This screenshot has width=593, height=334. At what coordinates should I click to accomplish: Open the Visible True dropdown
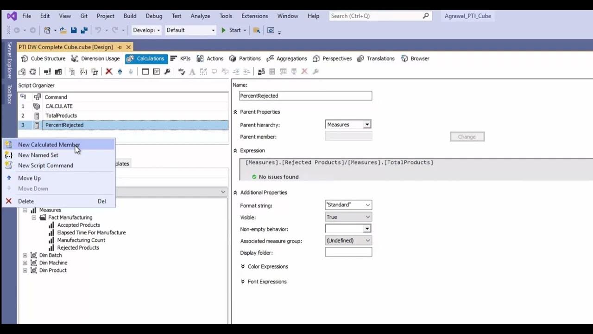(368, 217)
